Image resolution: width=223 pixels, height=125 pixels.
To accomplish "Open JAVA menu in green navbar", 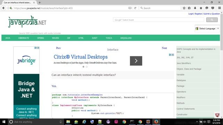I will click(x=8, y=38).
